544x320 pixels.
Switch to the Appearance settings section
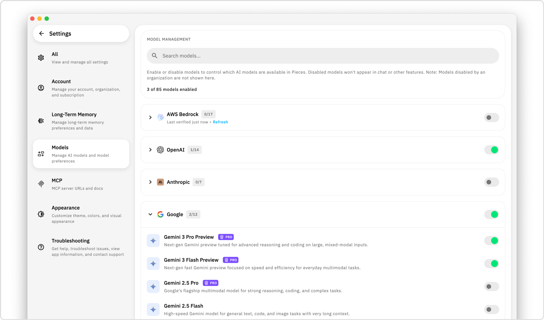pos(66,208)
